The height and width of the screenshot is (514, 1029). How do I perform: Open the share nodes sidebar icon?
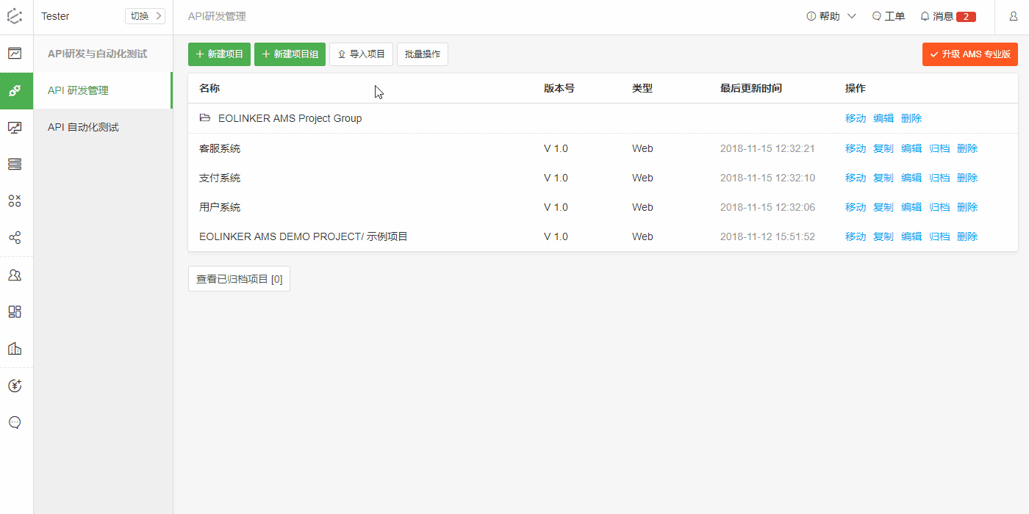click(x=15, y=238)
